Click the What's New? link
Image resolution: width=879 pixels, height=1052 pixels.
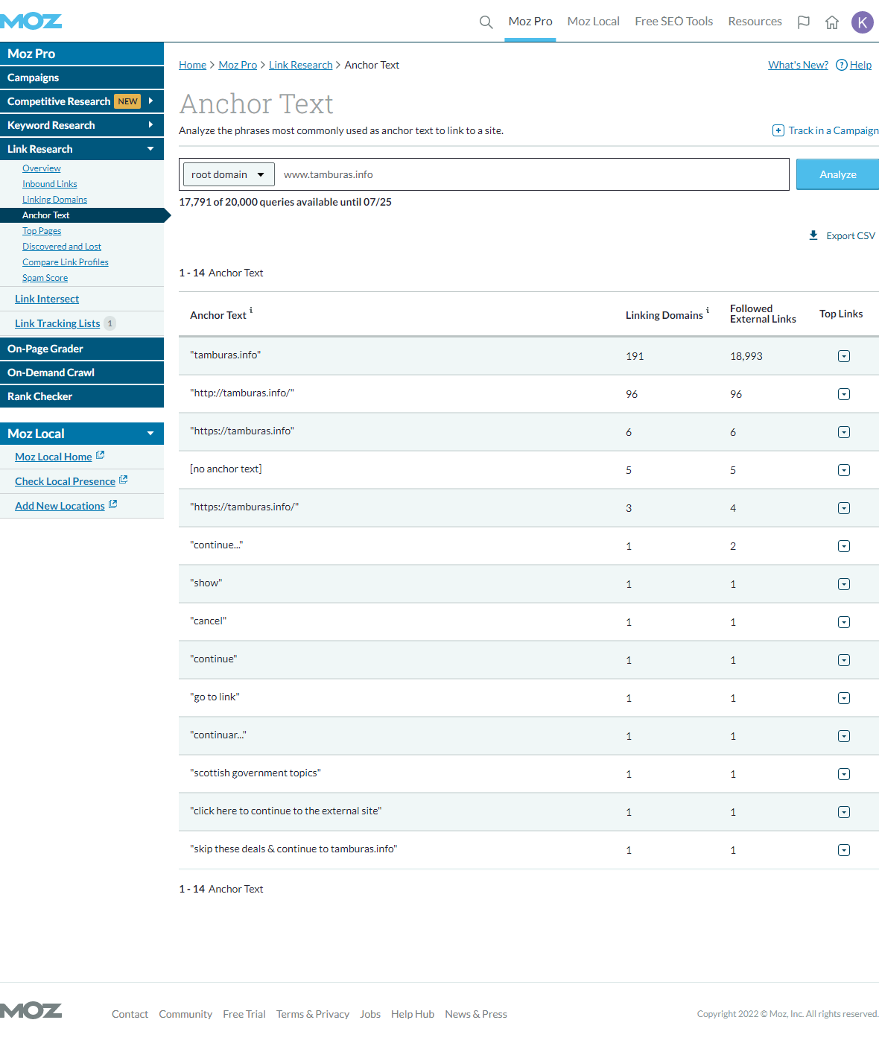point(798,65)
